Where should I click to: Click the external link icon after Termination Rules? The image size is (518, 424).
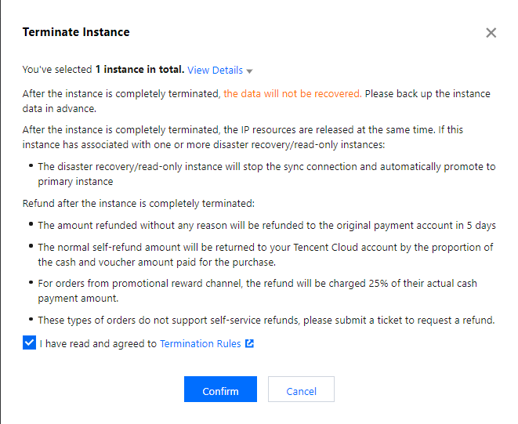coord(249,343)
